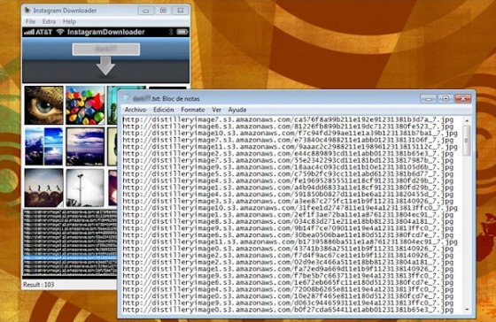The image size is (496, 322).
Task: Click the battery icon in status bar
Action: (x=182, y=32)
